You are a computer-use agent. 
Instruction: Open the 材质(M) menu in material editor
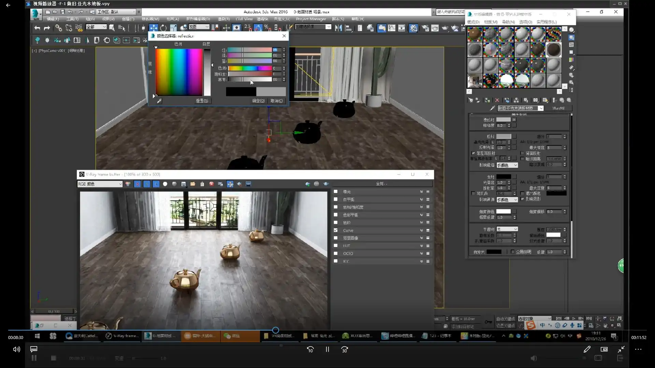pos(491,22)
